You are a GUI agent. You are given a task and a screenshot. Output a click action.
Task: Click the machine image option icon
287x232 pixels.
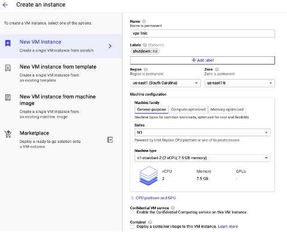pyautogui.click(x=8, y=97)
